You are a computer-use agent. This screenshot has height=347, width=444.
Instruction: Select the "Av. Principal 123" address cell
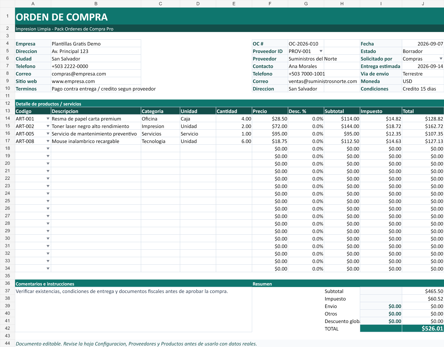[96, 51]
